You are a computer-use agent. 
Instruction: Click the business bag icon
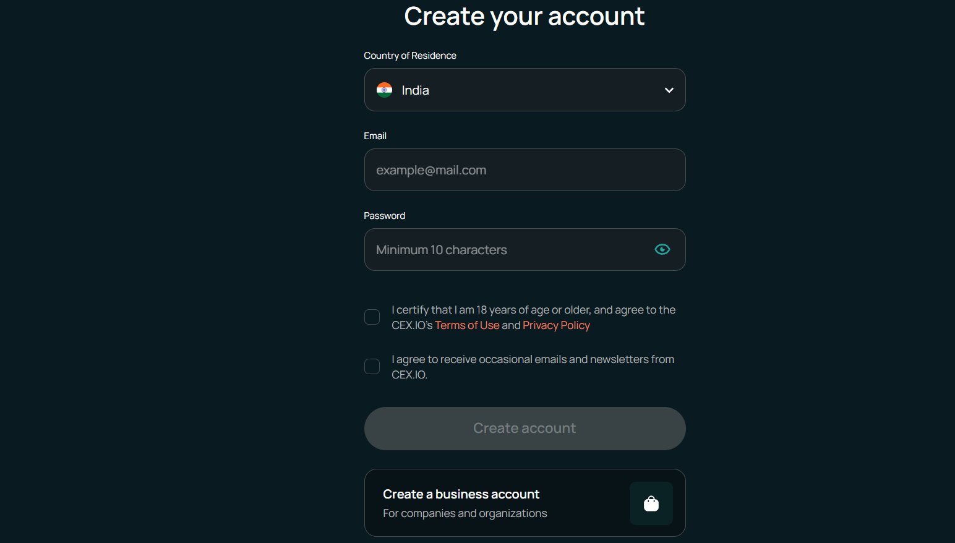[x=651, y=503]
